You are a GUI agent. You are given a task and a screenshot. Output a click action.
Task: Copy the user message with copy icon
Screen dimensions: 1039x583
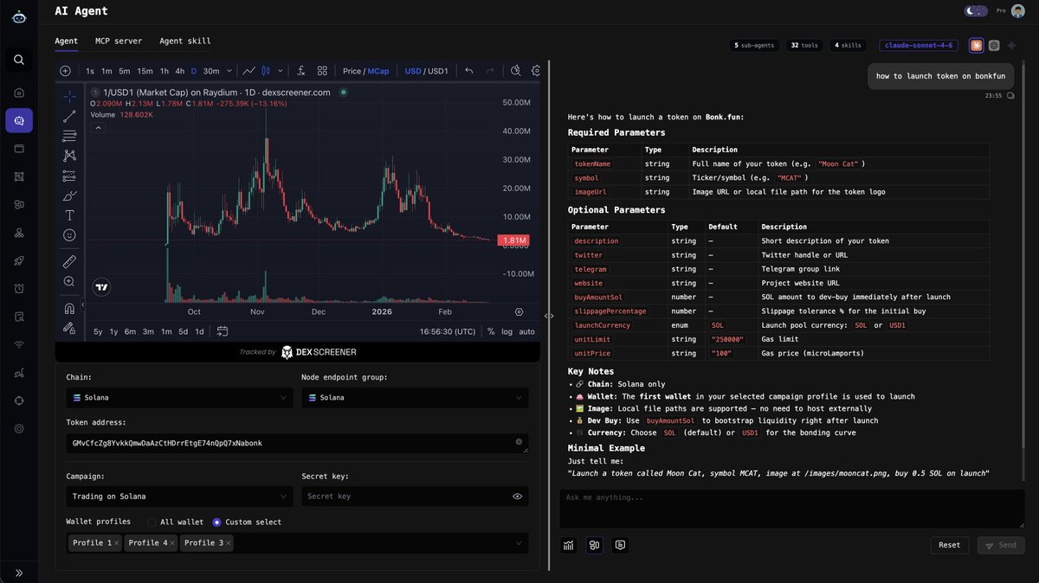1010,96
